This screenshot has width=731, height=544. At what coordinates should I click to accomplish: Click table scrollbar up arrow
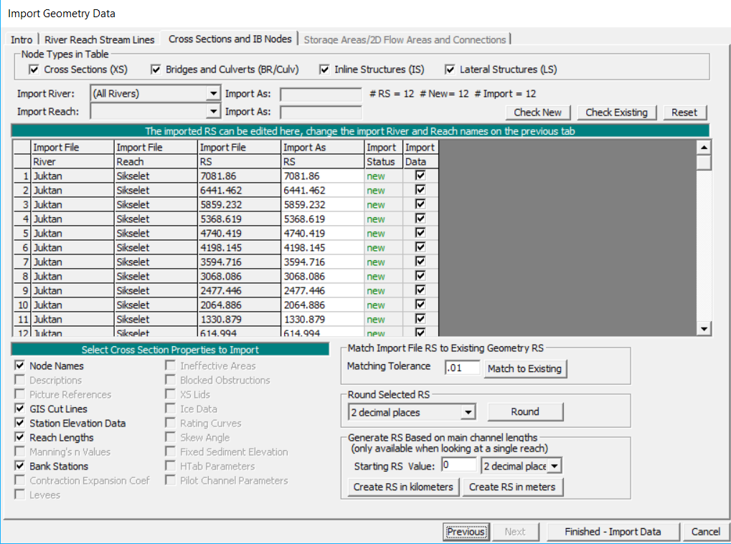704,148
